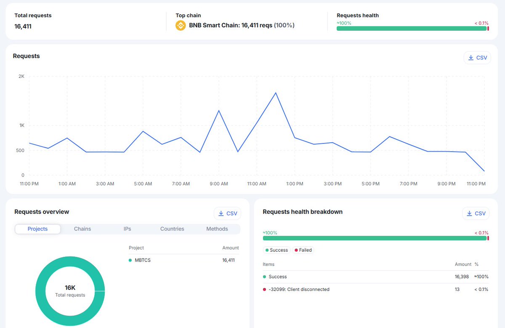Click the failed amount value 13

point(457,290)
